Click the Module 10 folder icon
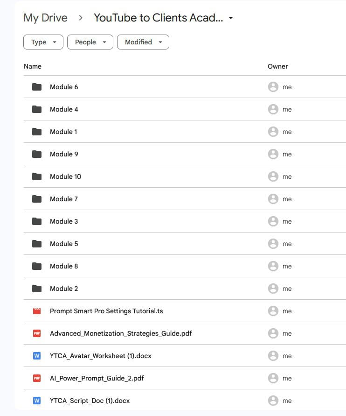This screenshot has height=416, width=346. (37, 176)
